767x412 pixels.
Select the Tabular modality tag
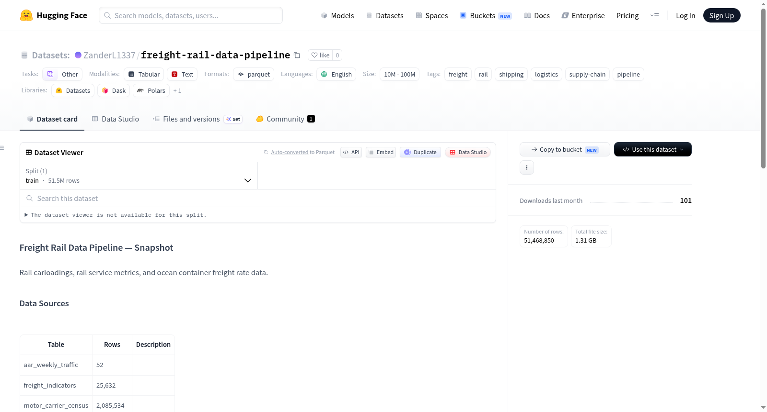(x=144, y=74)
